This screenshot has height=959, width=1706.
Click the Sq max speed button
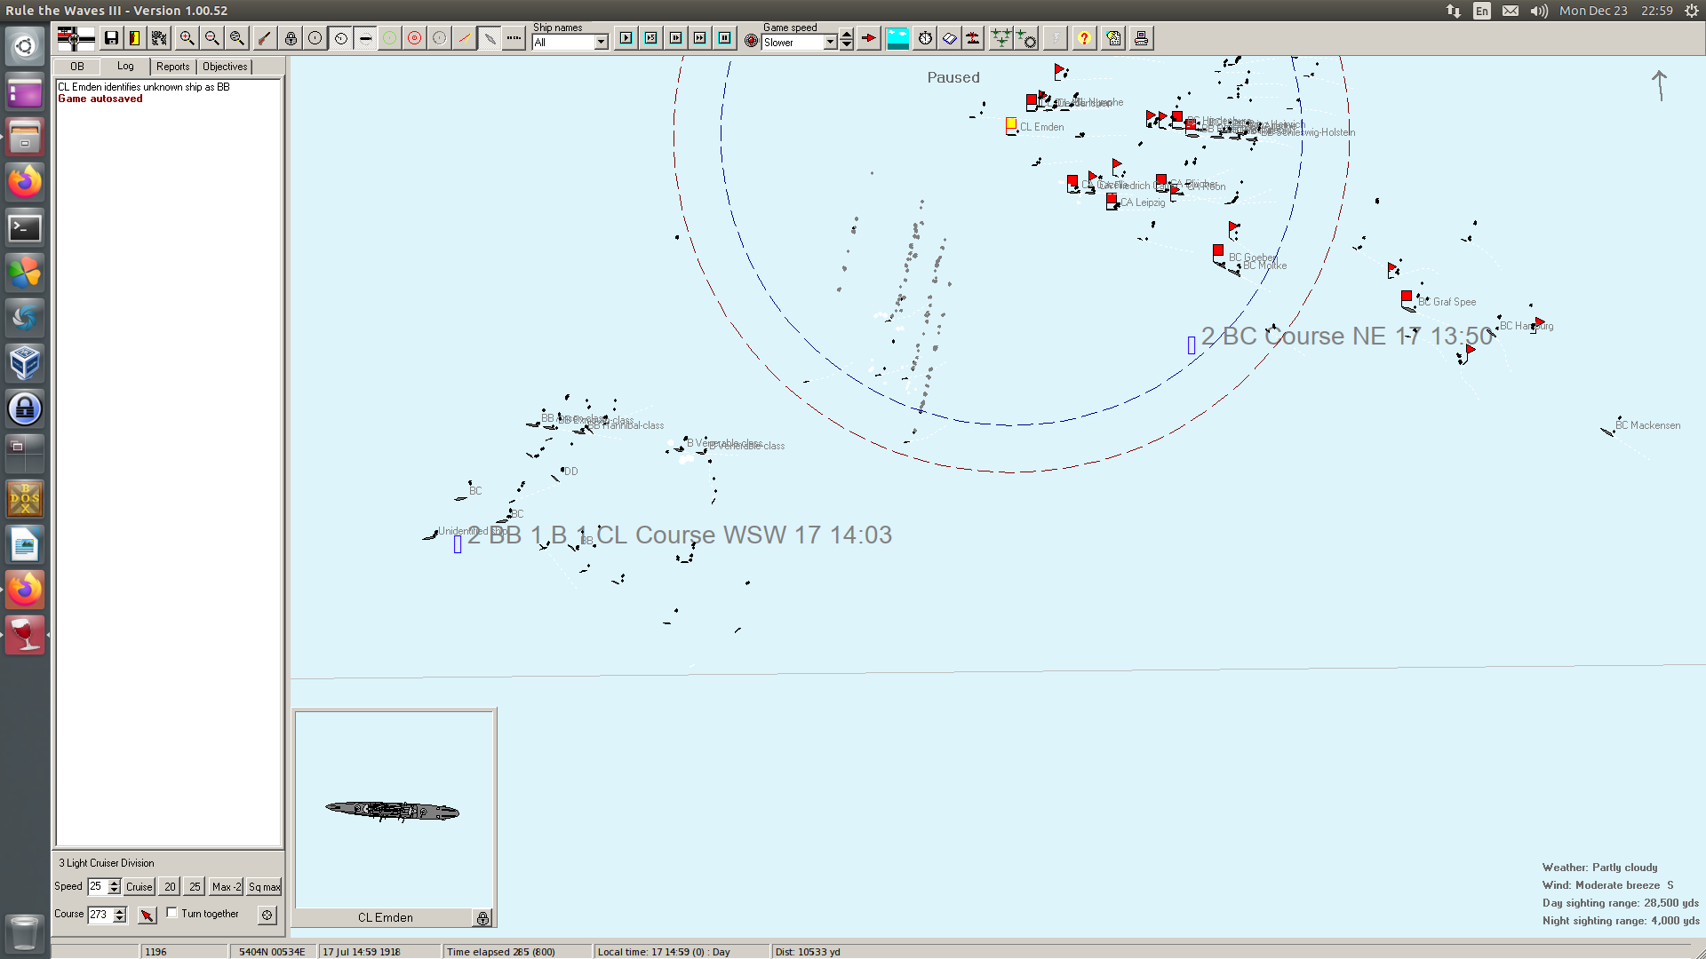click(x=264, y=887)
